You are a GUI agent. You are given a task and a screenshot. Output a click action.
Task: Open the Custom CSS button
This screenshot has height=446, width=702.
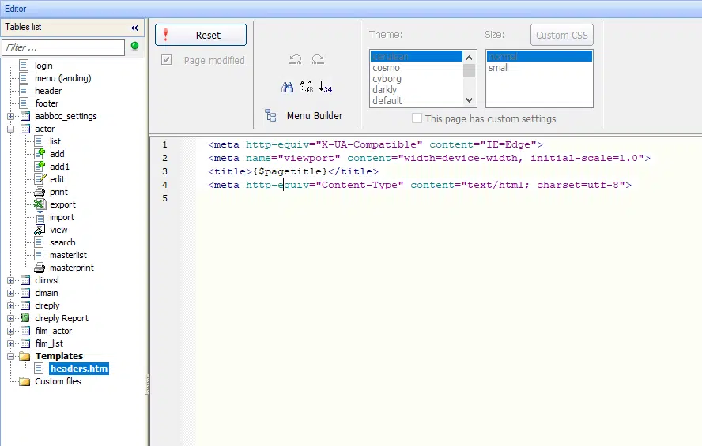pos(562,35)
